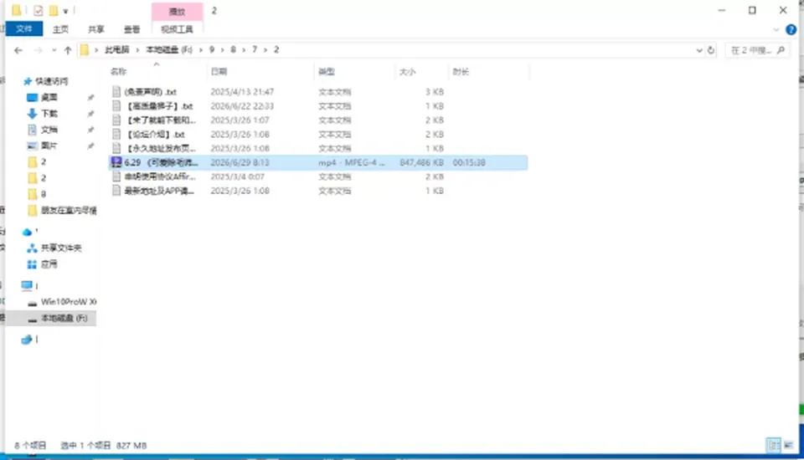Open 应用 in the navigation pane

tap(49, 264)
